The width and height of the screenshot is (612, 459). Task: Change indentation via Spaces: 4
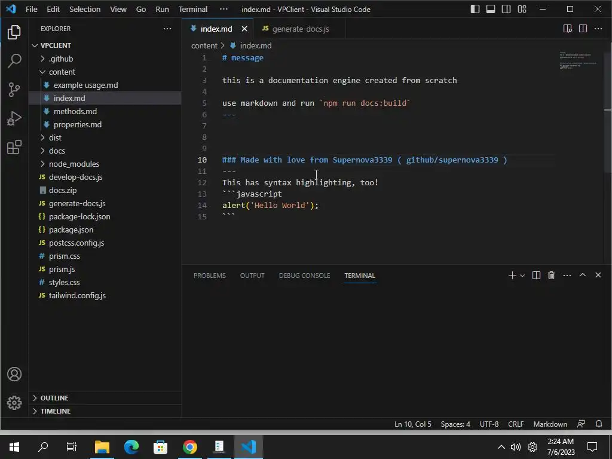pyautogui.click(x=455, y=424)
